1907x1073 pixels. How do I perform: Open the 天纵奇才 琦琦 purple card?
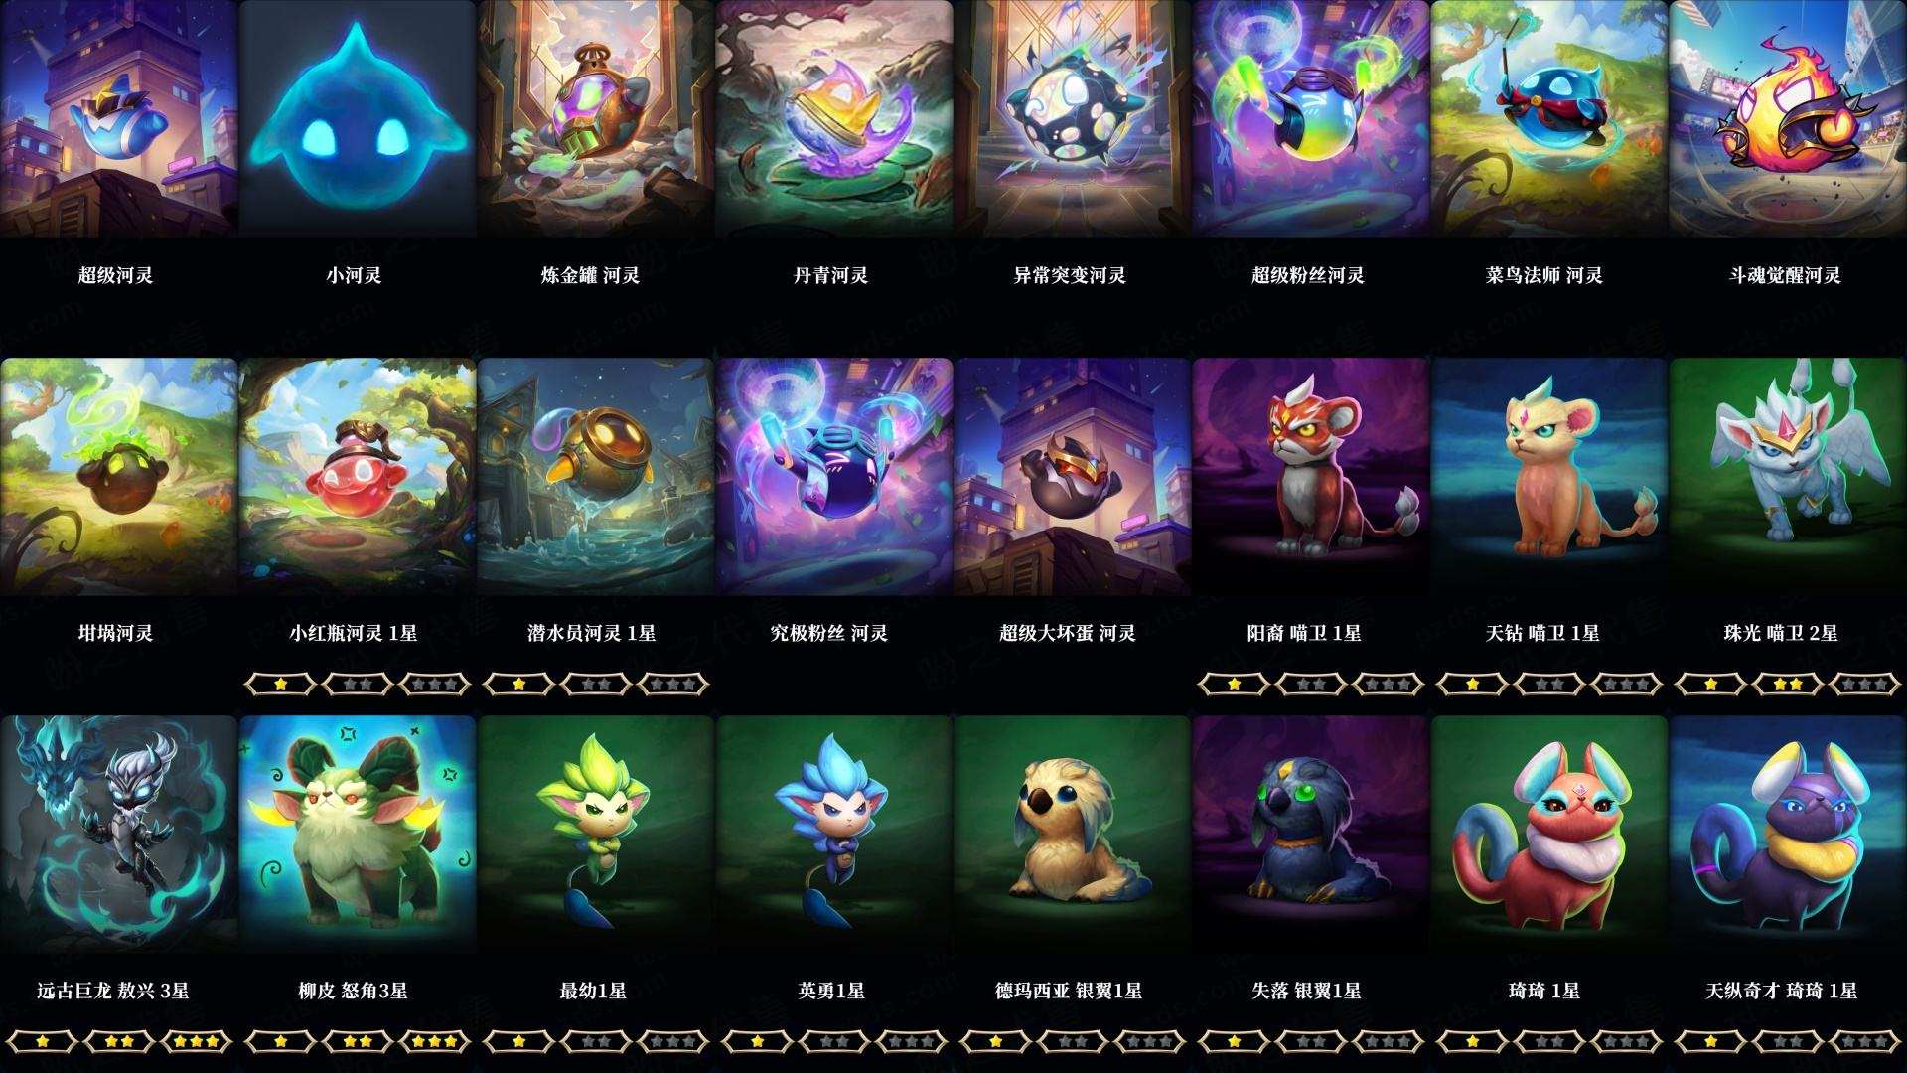coord(1788,835)
